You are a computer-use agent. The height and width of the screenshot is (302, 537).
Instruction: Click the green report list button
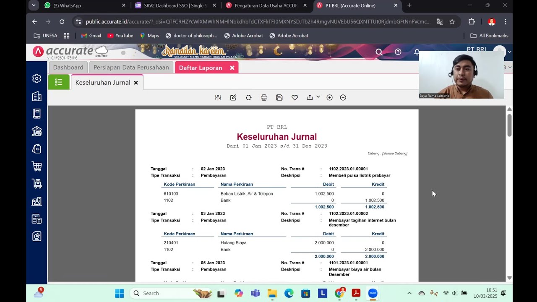tap(59, 82)
